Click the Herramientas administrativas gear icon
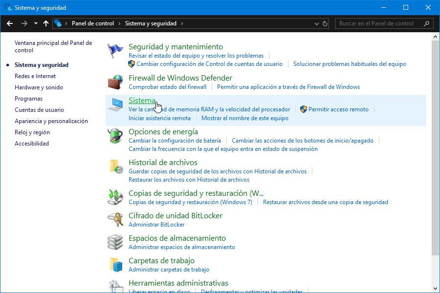Image resolution: width=440 pixels, height=293 pixels. click(115, 286)
